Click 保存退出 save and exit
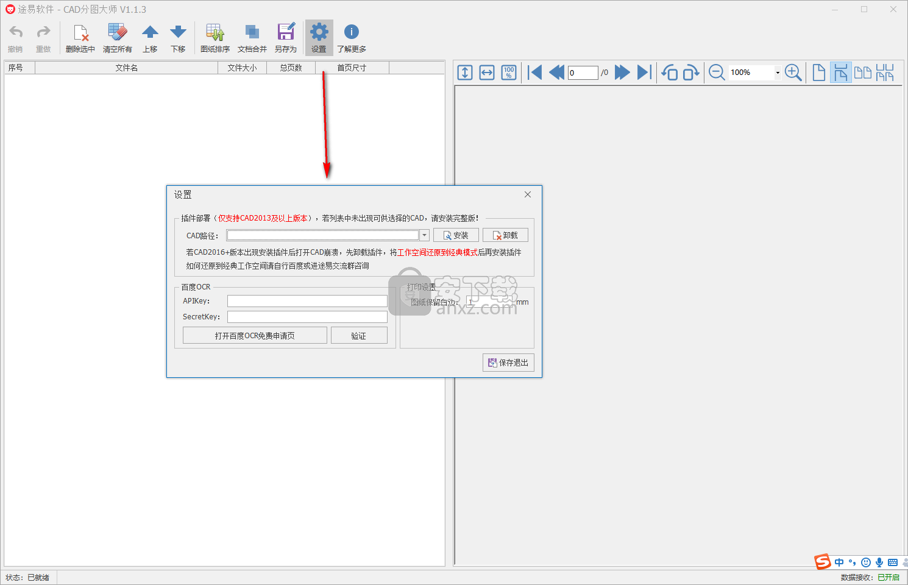 pyautogui.click(x=508, y=363)
